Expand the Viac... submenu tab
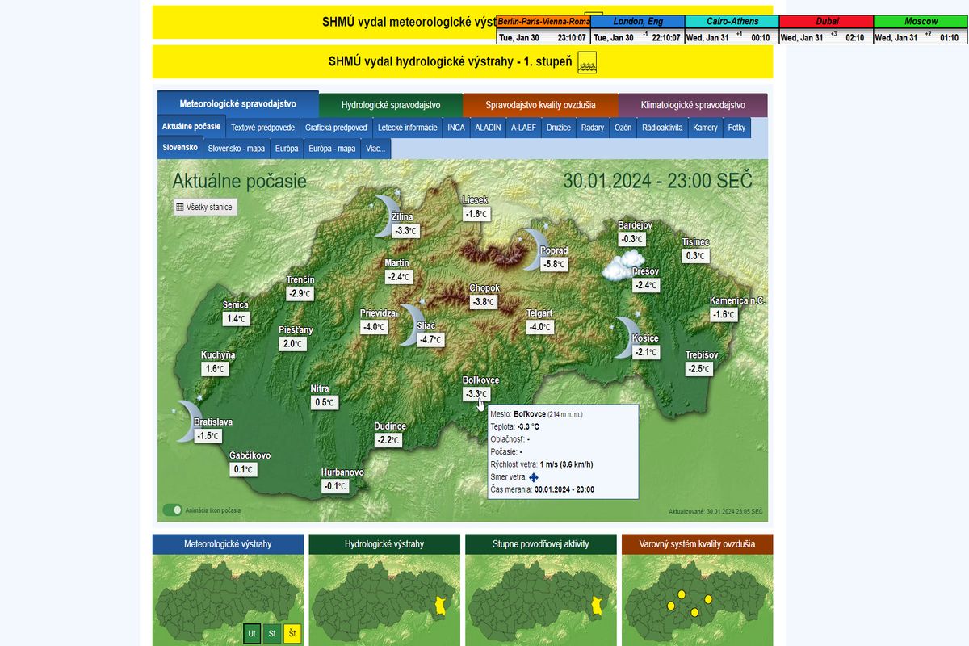This screenshot has width=969, height=646. coord(375,149)
